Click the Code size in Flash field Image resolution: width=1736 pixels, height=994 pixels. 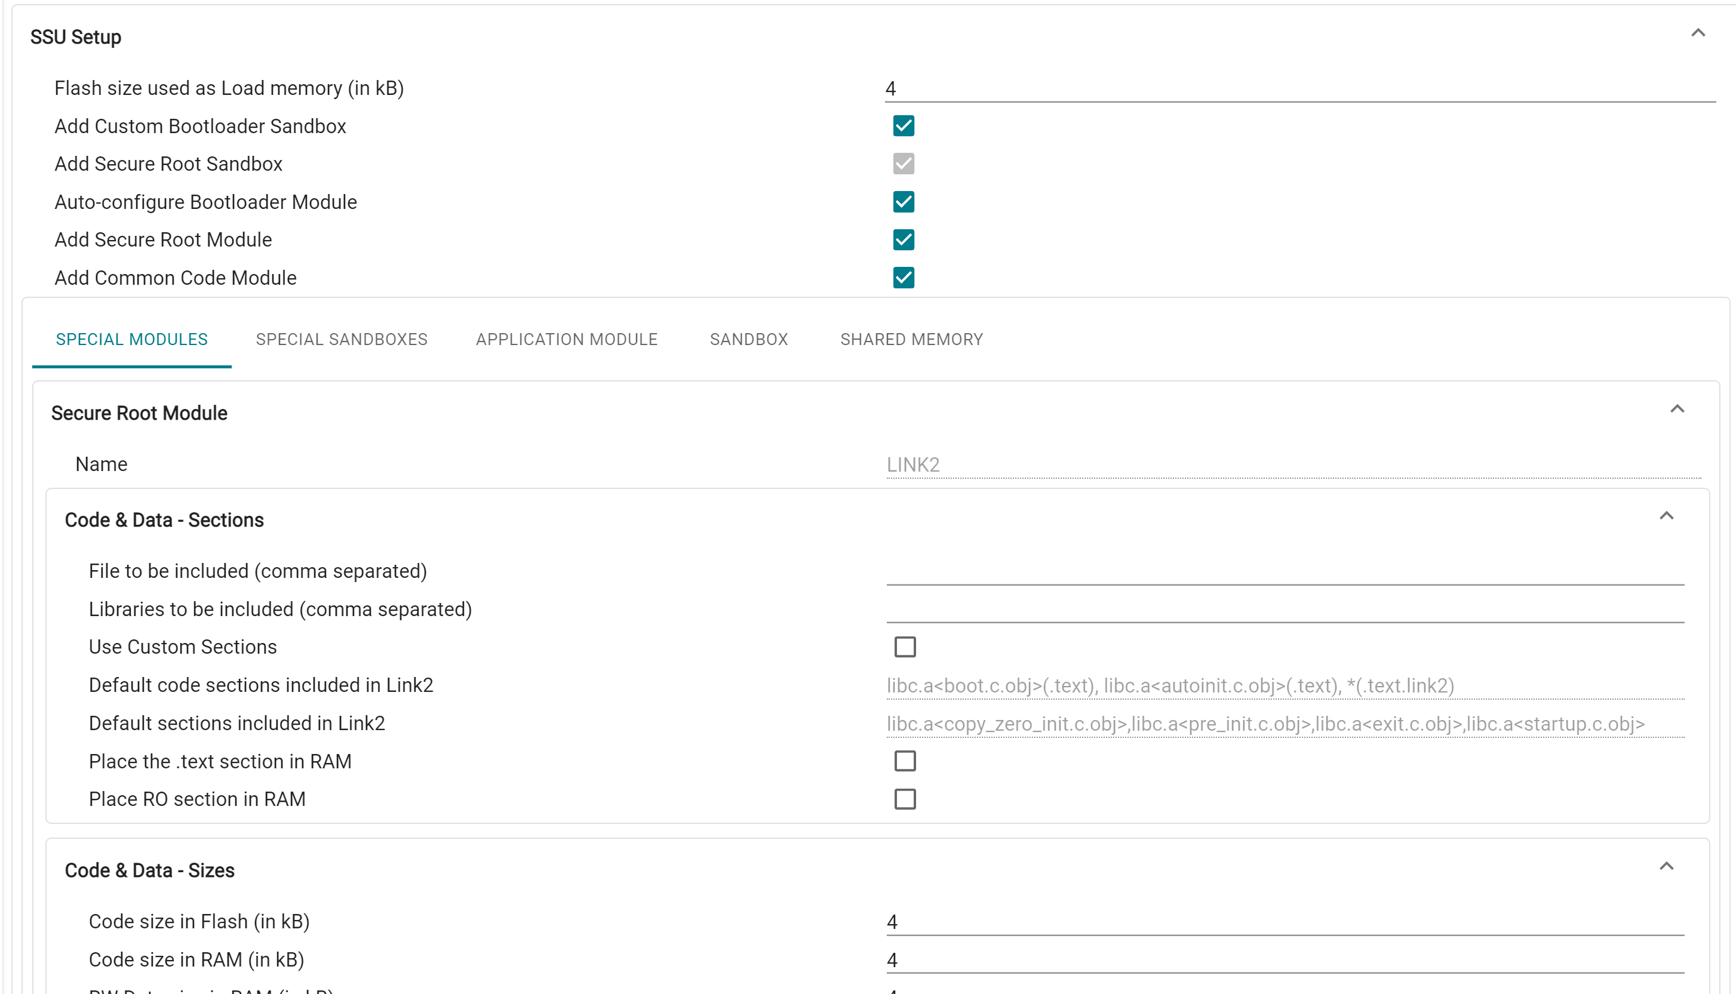click(x=1284, y=921)
